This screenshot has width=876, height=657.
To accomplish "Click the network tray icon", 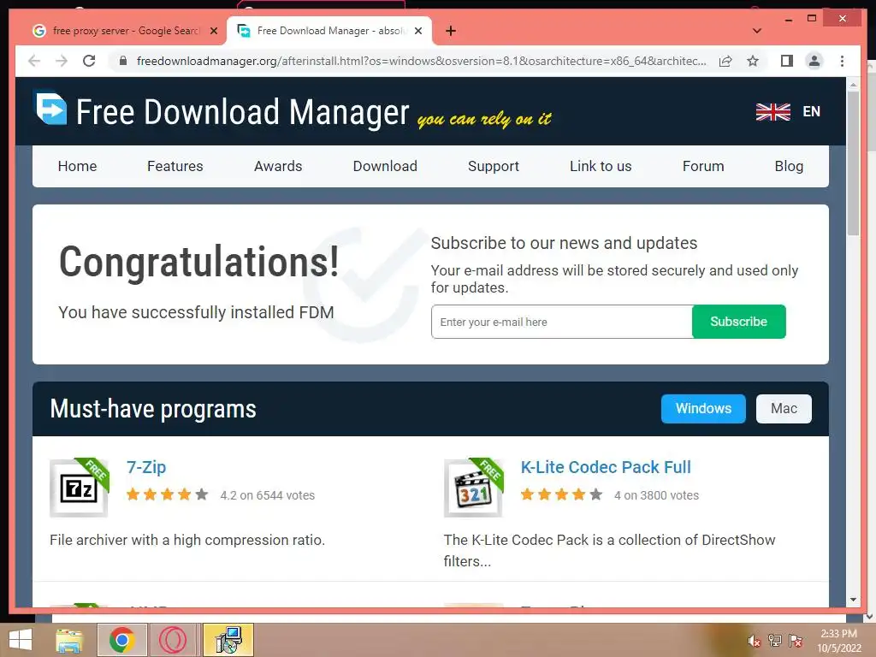I will tap(775, 641).
